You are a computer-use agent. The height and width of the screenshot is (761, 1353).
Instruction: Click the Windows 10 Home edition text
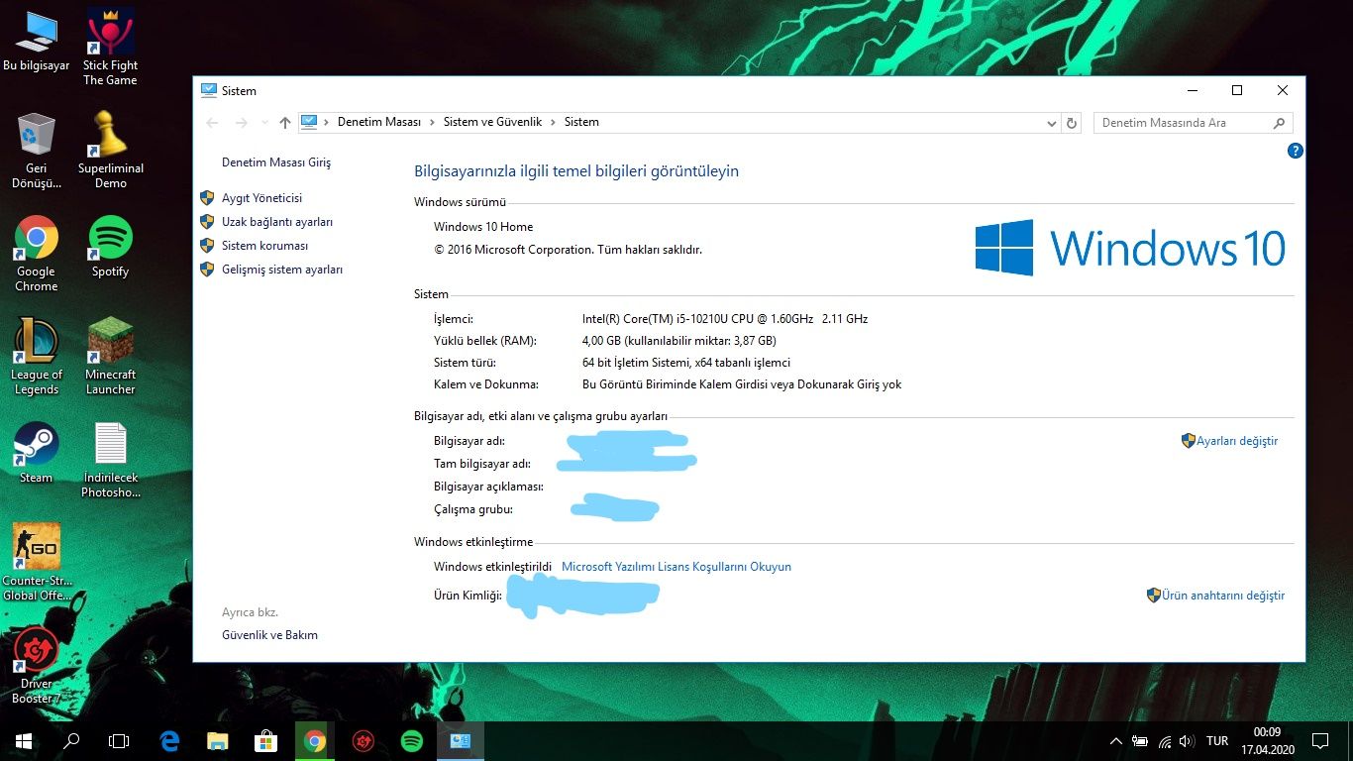coord(483,227)
